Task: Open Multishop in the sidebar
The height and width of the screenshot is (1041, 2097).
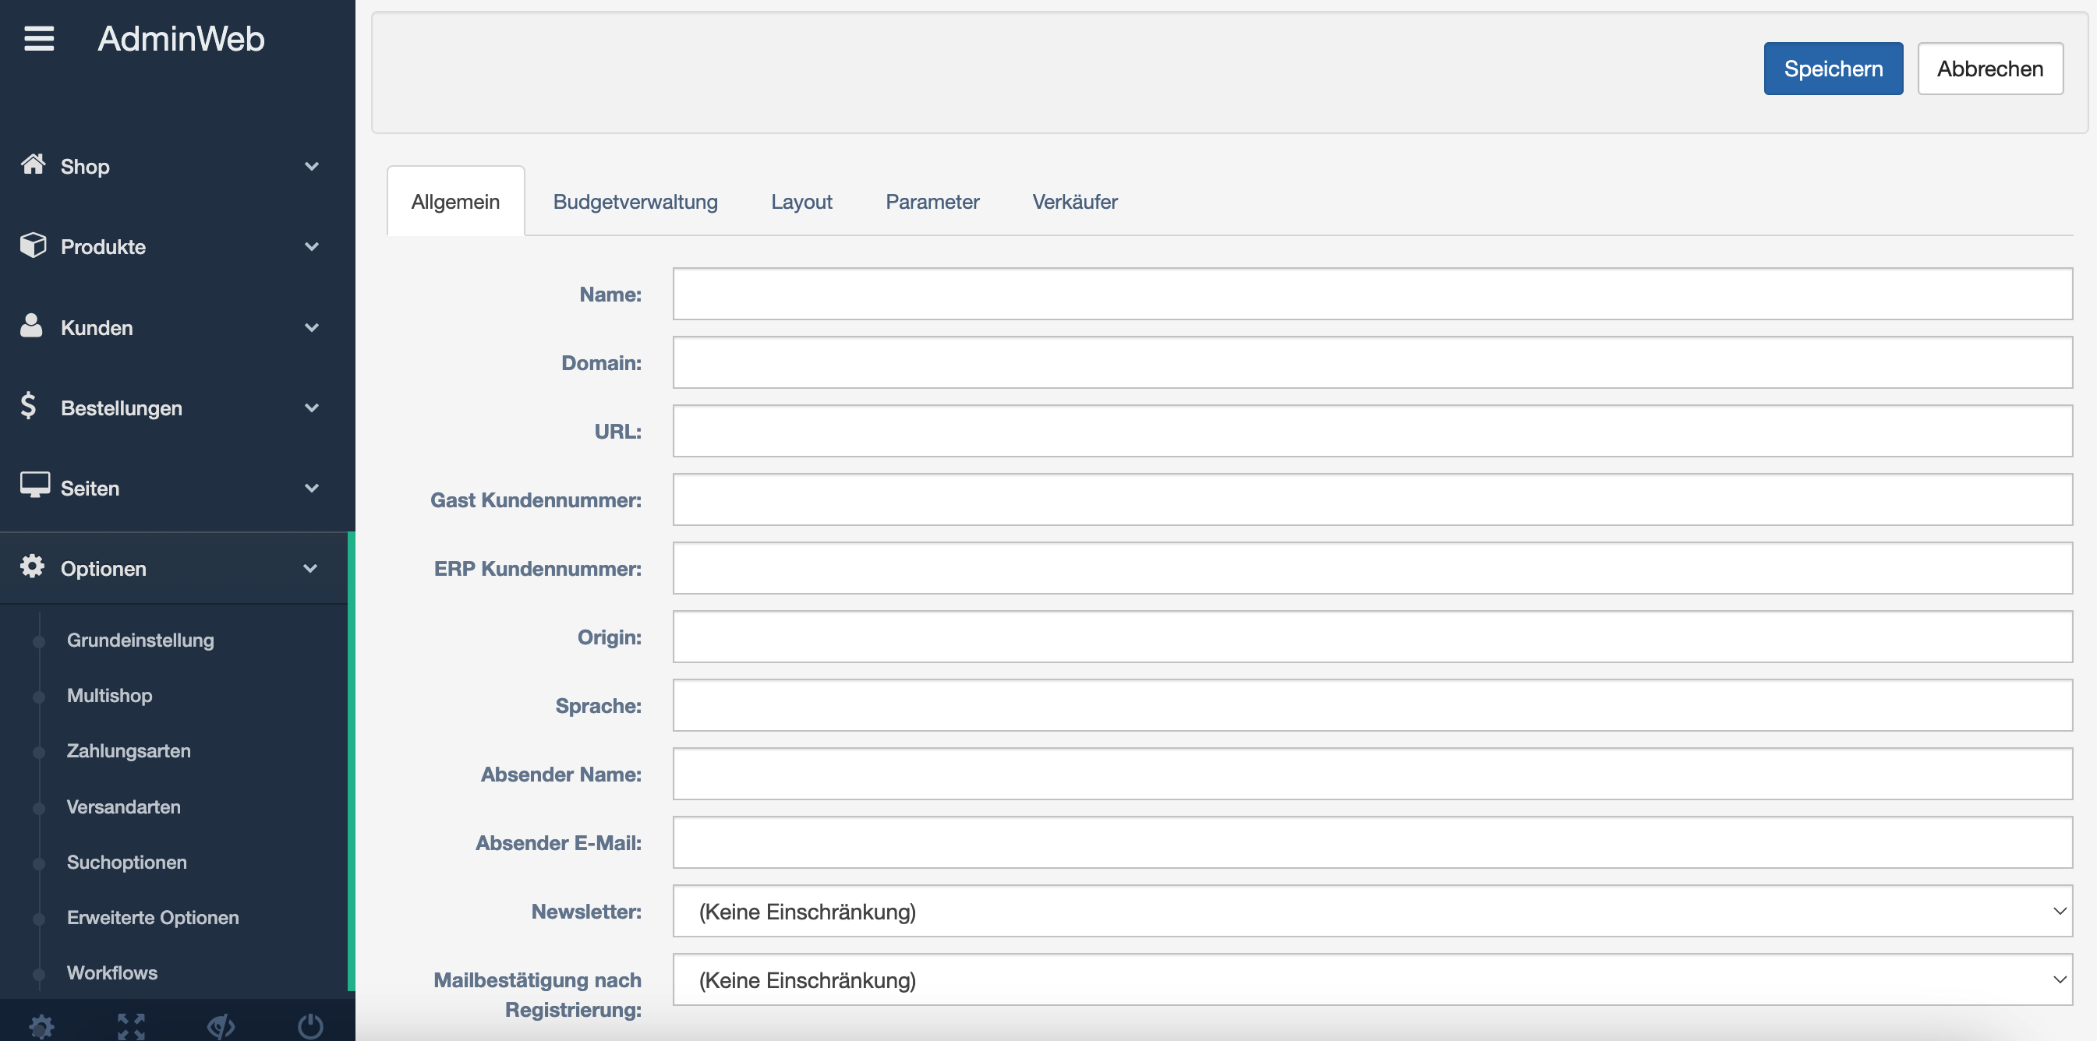Action: point(110,696)
